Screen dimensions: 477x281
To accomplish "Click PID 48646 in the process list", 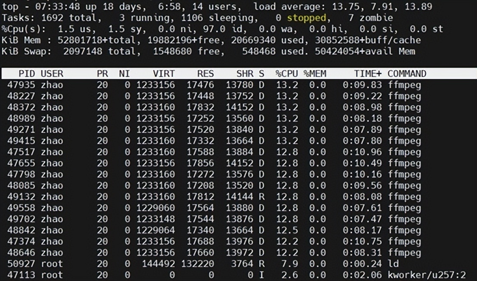I will [21, 253].
